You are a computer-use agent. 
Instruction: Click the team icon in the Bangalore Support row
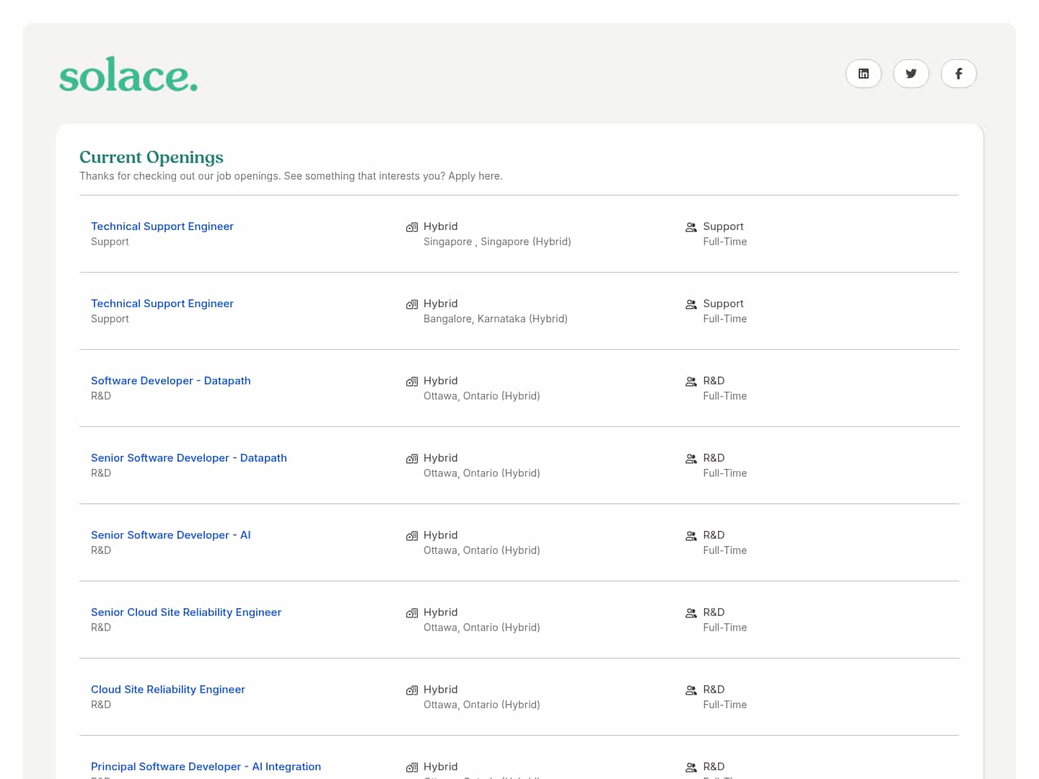click(691, 304)
